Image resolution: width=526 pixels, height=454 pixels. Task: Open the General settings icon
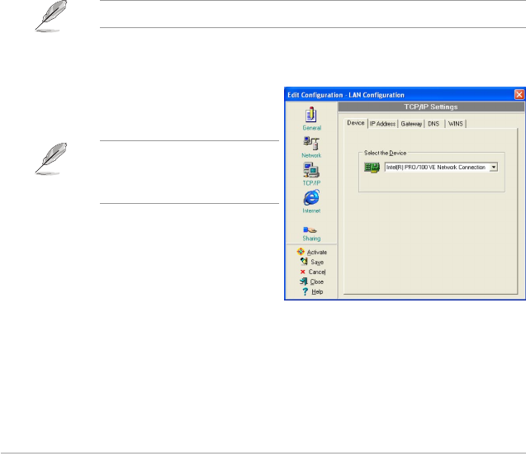click(311, 115)
